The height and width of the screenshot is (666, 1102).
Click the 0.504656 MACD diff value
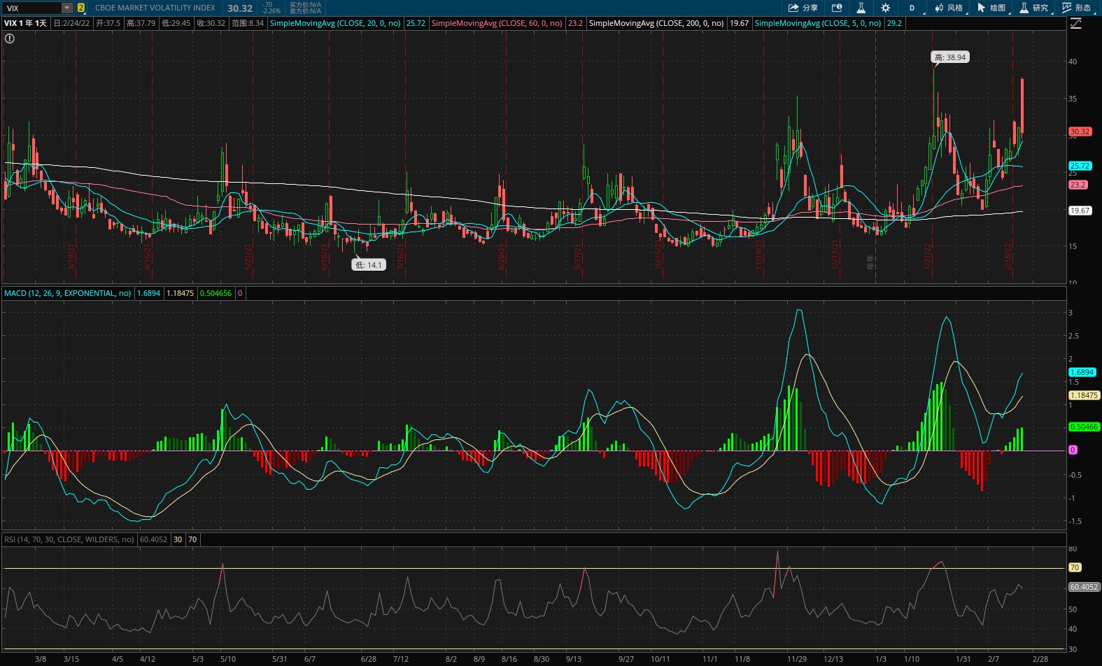pos(216,293)
